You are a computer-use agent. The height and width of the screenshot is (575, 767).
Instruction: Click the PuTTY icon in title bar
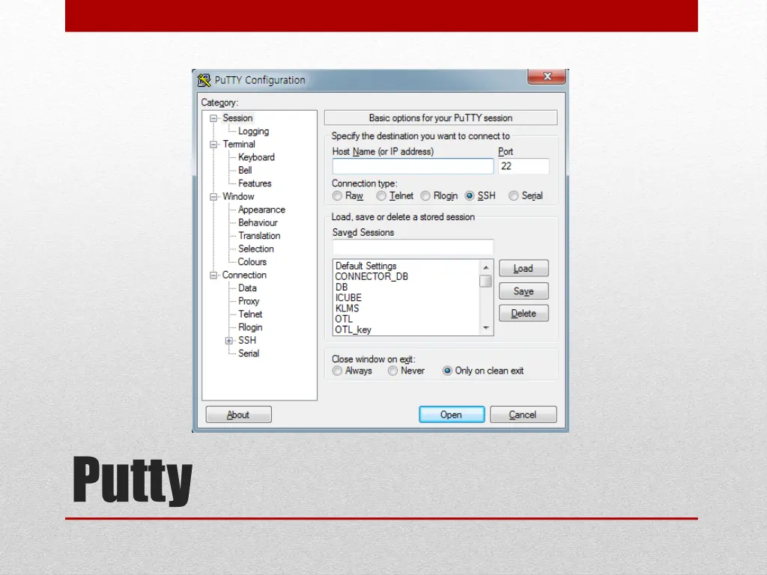click(x=204, y=79)
